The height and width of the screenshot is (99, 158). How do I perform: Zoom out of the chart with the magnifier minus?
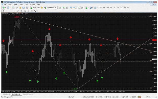point(75,8)
